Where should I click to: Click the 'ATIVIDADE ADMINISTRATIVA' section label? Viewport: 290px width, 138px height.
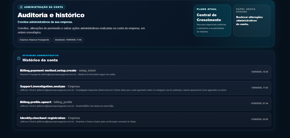(x=41, y=56)
